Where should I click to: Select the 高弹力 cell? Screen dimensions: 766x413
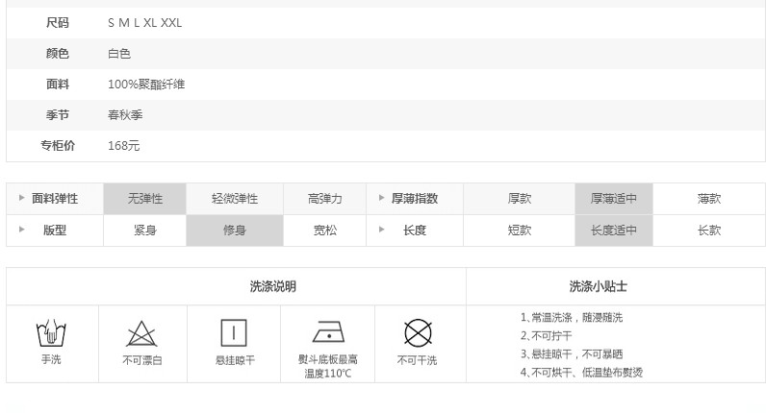coord(325,199)
